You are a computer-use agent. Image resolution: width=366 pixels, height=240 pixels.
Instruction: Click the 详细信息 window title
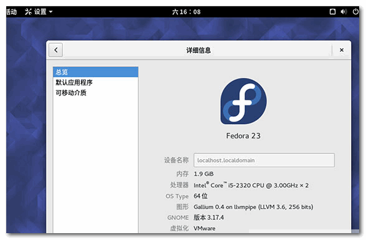point(199,50)
